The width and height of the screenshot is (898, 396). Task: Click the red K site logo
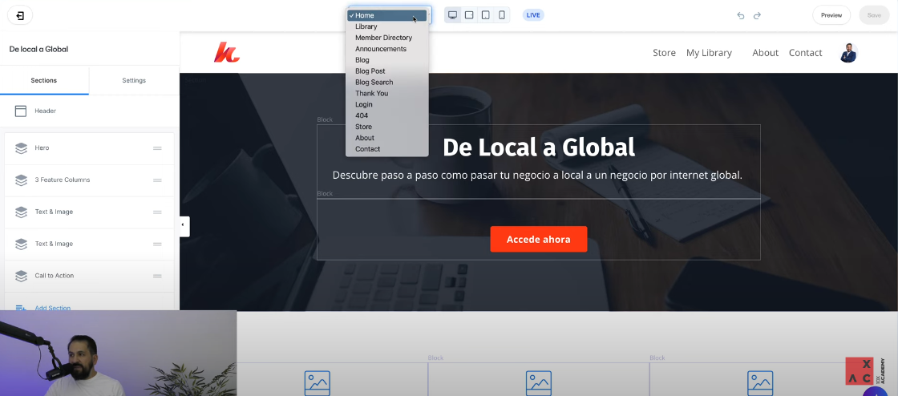coord(227,52)
